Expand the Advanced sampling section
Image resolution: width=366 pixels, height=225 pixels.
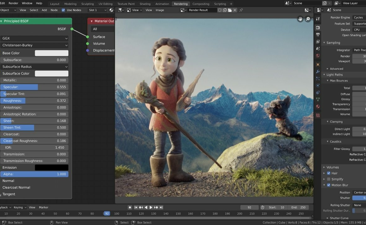pos(336,69)
